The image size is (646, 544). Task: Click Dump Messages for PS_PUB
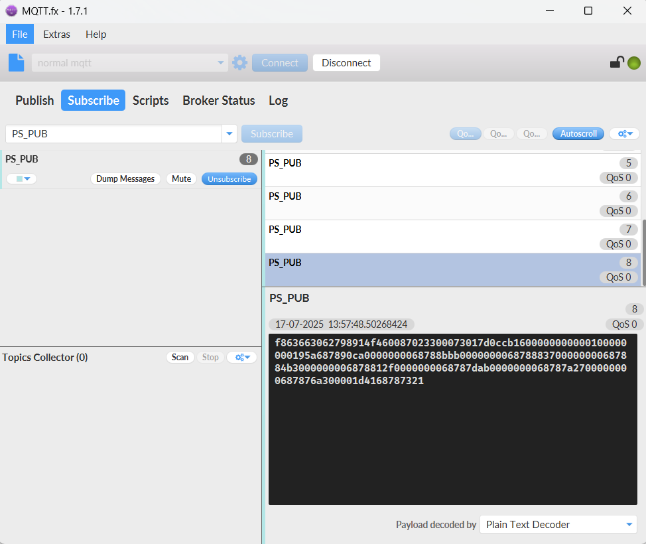pos(125,179)
